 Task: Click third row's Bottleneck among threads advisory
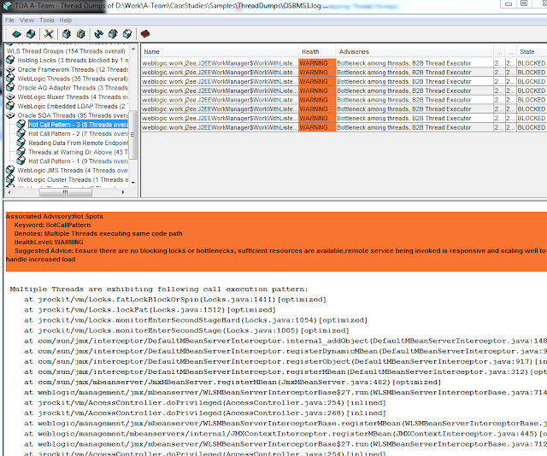pos(415,81)
